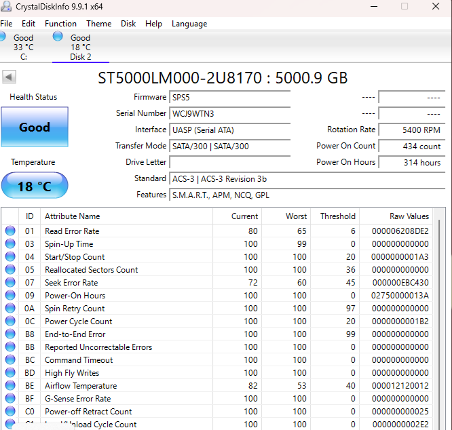Screen dimensions: 452x430
Task: Click the 18 °C temperature button
Action: (x=35, y=186)
